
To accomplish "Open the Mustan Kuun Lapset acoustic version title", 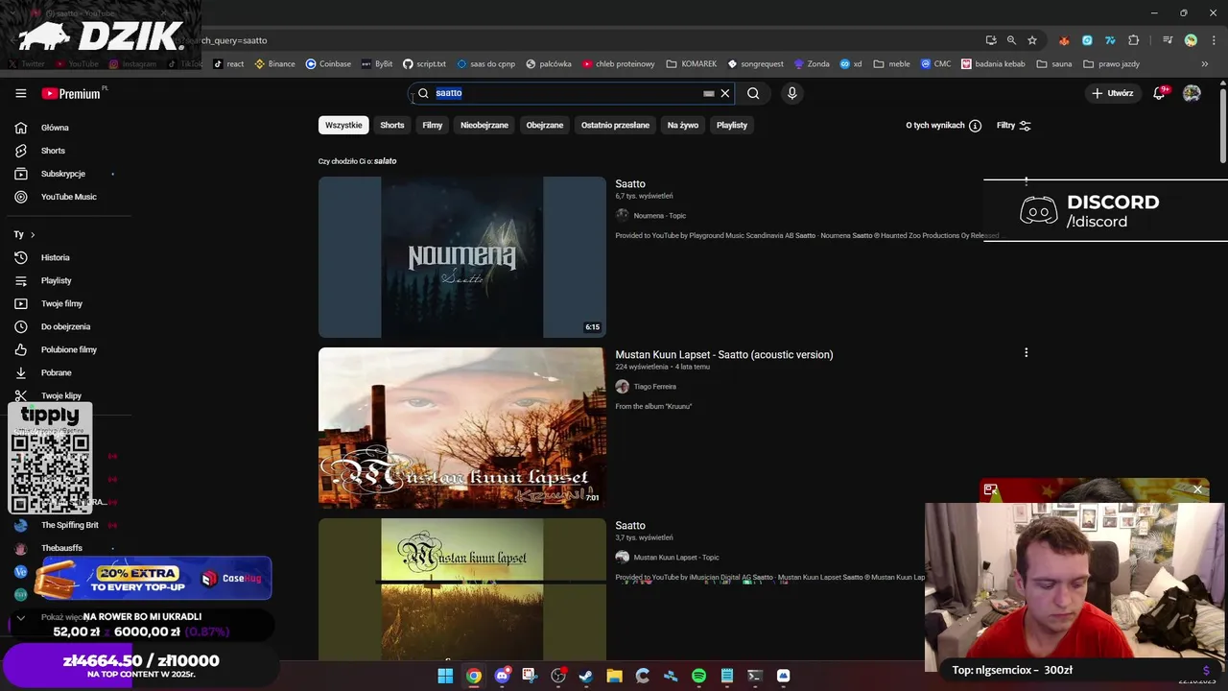I will click(724, 354).
